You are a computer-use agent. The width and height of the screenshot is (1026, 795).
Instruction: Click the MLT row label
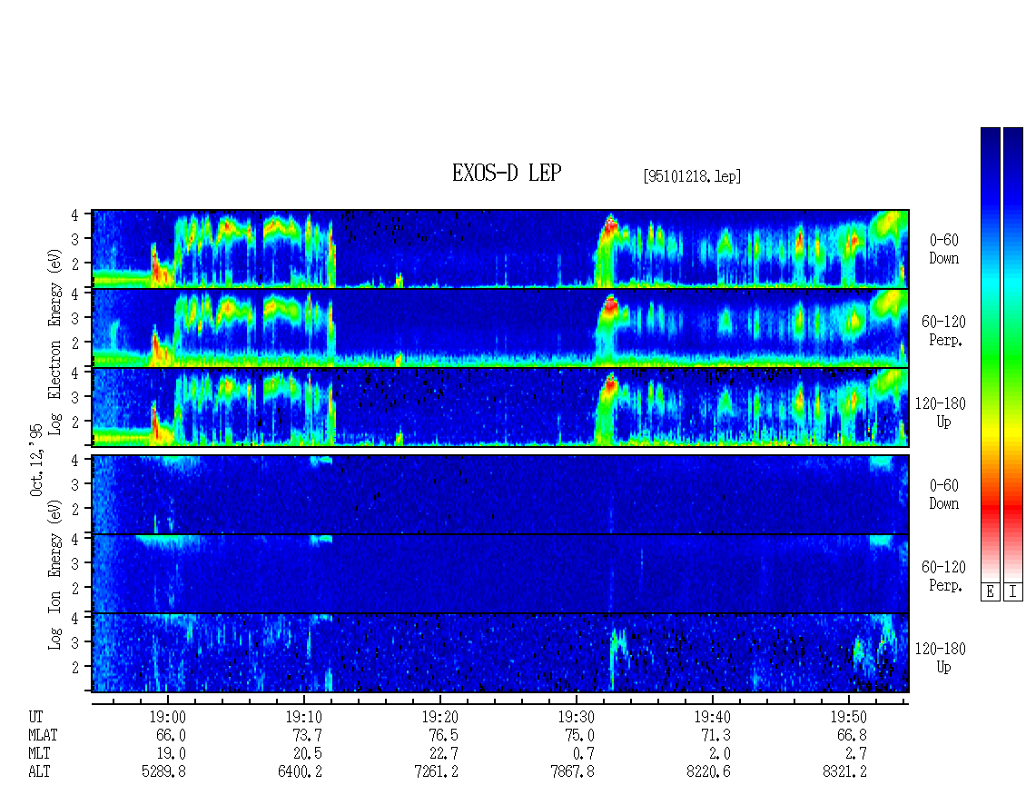[x=39, y=754]
